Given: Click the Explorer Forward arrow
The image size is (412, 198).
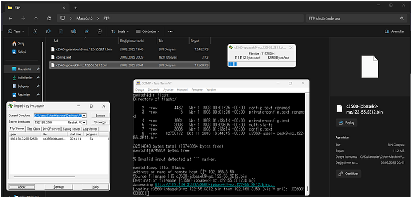Looking at the screenshot, I should 23,18.
